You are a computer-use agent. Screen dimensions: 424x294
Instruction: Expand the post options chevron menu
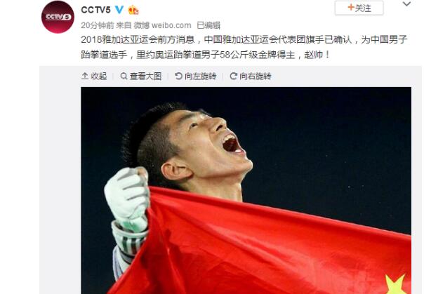(x=406, y=4)
